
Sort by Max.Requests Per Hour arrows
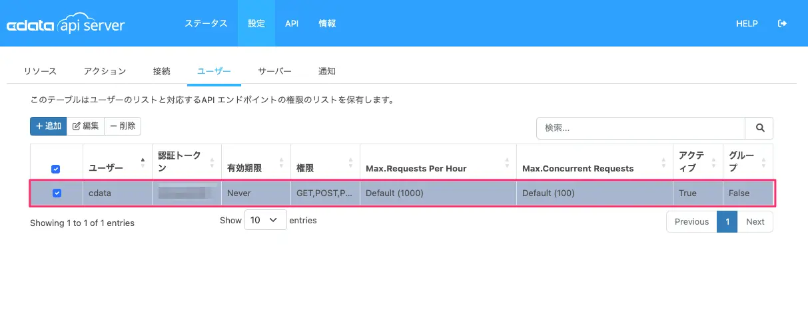coord(507,162)
